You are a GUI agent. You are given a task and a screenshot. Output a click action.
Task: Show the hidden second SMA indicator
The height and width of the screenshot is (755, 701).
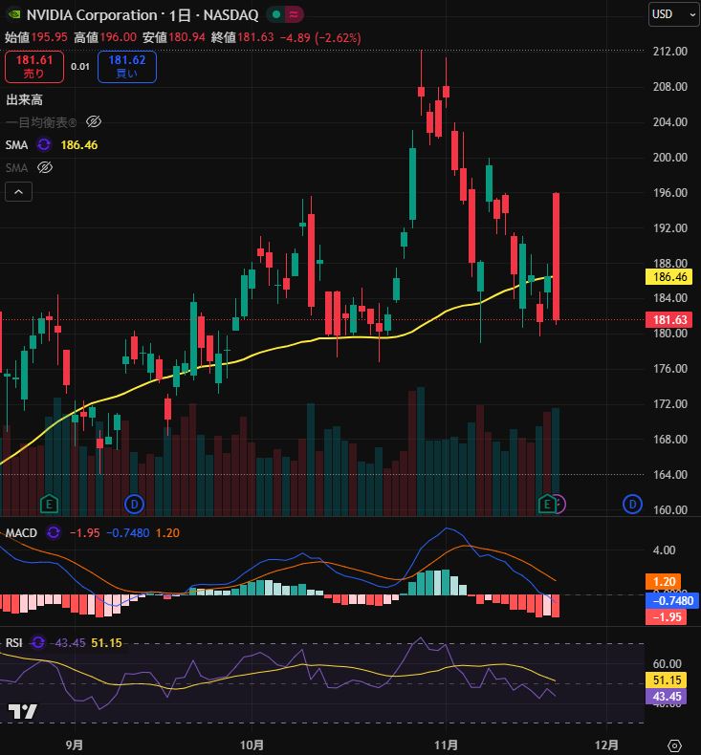point(44,167)
